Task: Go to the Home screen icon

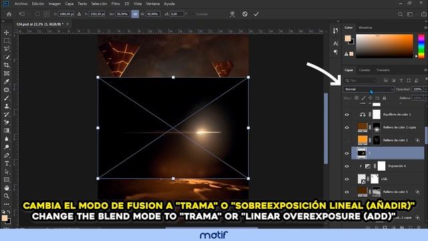Action: (x=9, y=14)
